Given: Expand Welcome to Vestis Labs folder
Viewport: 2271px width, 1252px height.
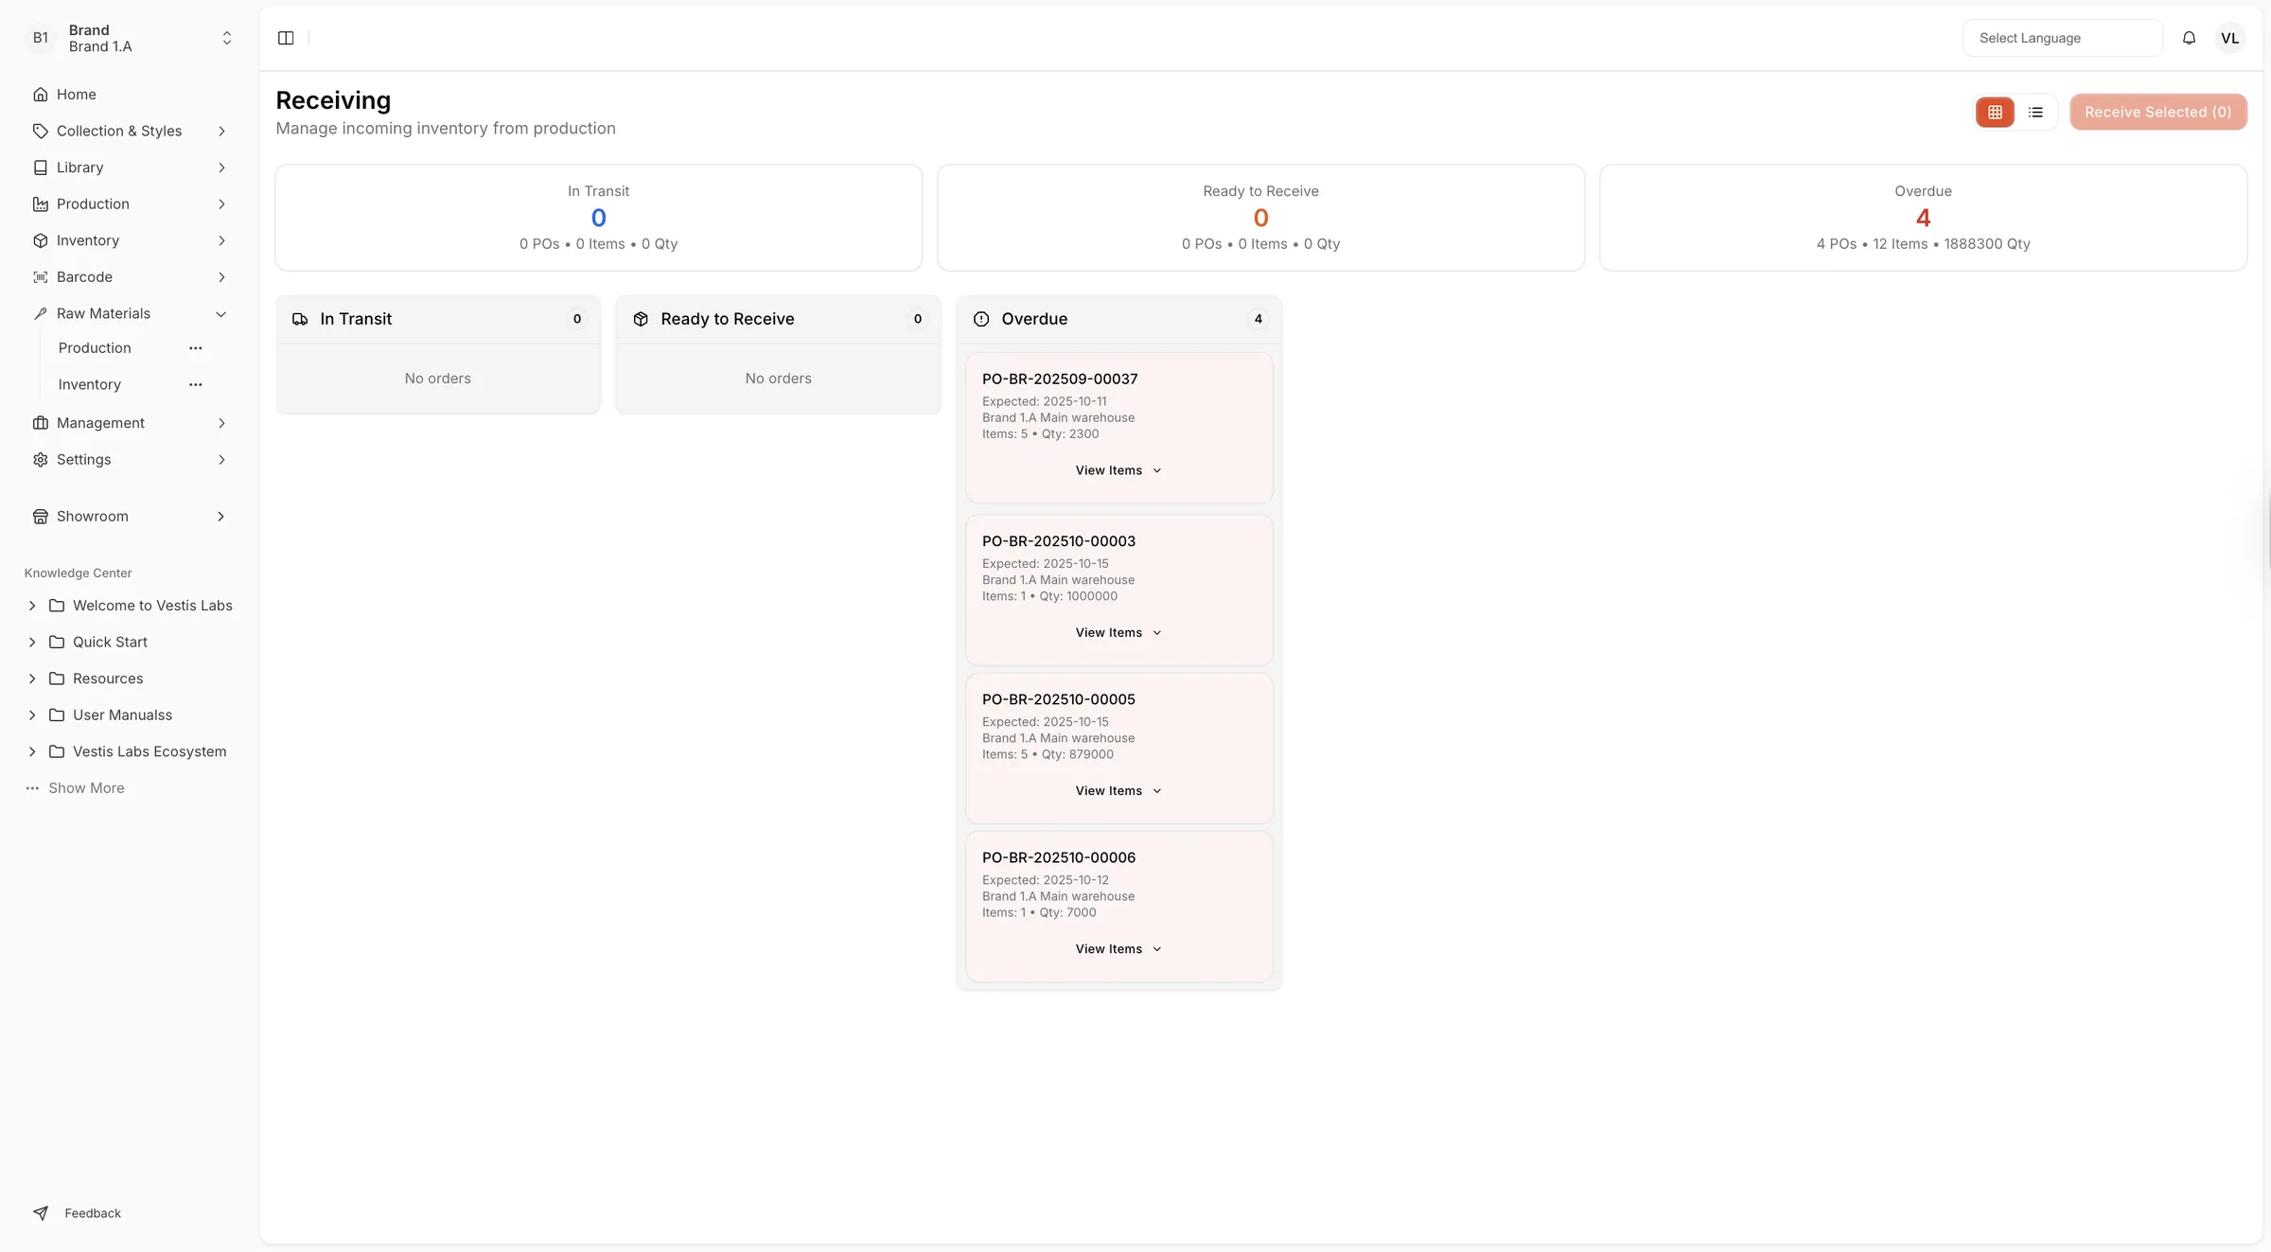Looking at the screenshot, I should [x=32, y=606].
